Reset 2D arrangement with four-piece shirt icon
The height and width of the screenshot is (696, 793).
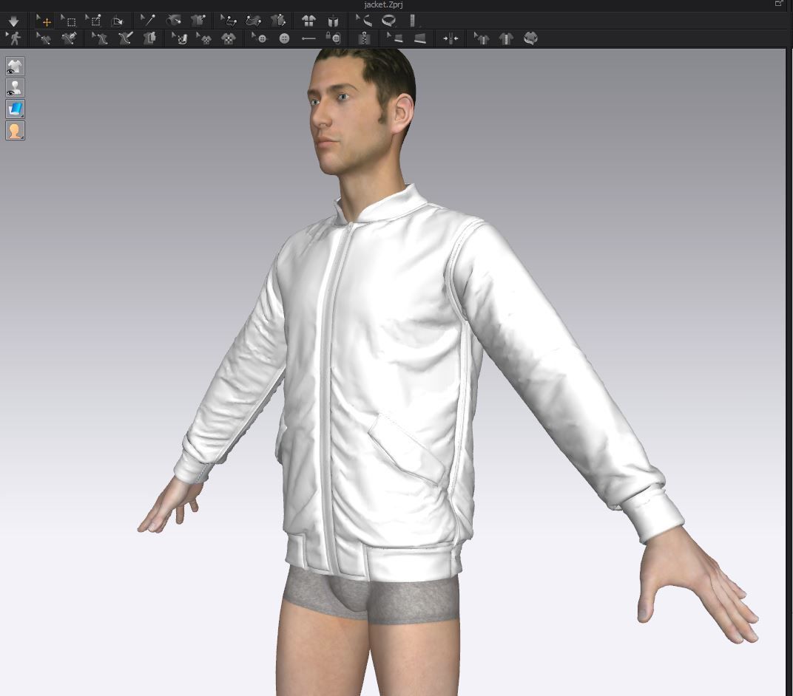tap(308, 21)
